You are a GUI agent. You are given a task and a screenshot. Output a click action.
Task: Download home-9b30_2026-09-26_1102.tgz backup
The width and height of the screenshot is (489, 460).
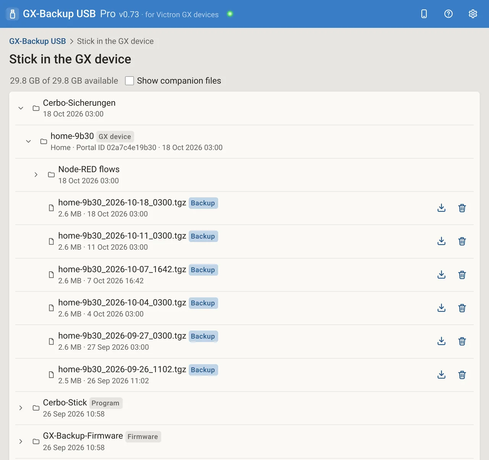pos(442,375)
